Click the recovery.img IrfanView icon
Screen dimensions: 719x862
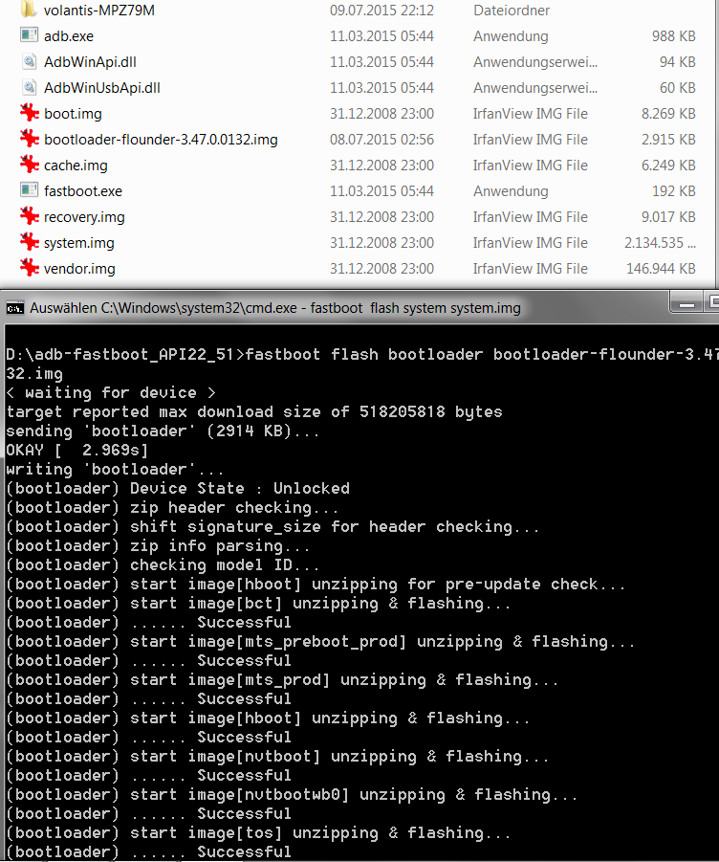29,217
